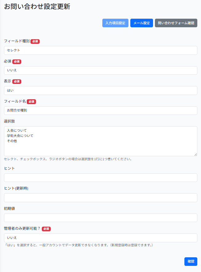Expand the 表示 dropdown showing はい
The image size is (201, 272).
point(100,90)
